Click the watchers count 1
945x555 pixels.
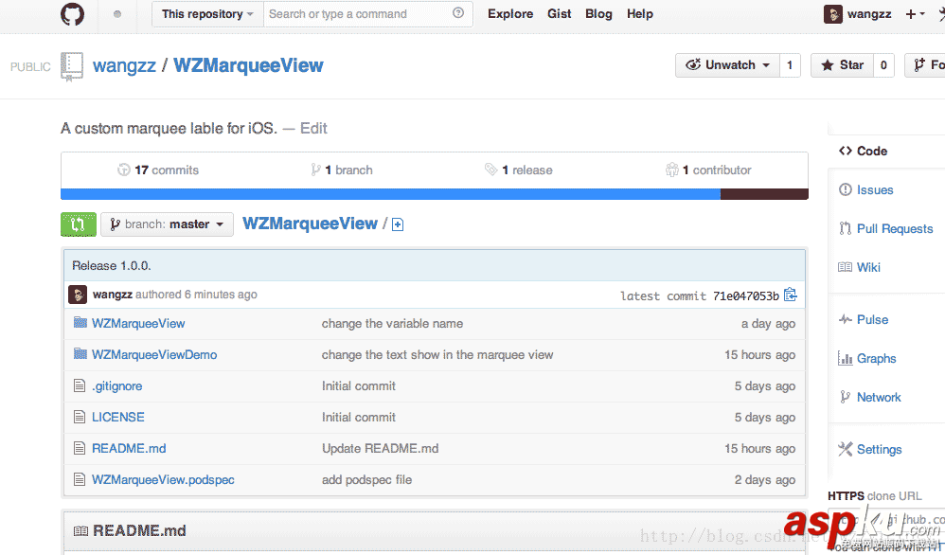point(790,65)
